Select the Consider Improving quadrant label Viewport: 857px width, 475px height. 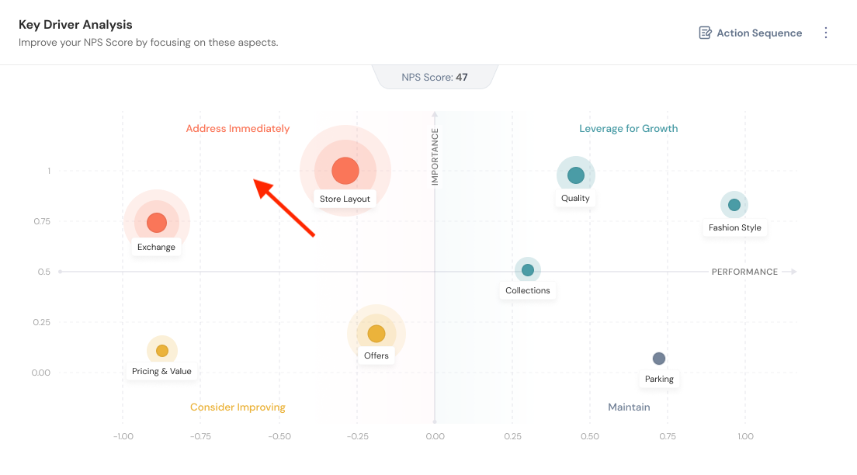coord(238,407)
